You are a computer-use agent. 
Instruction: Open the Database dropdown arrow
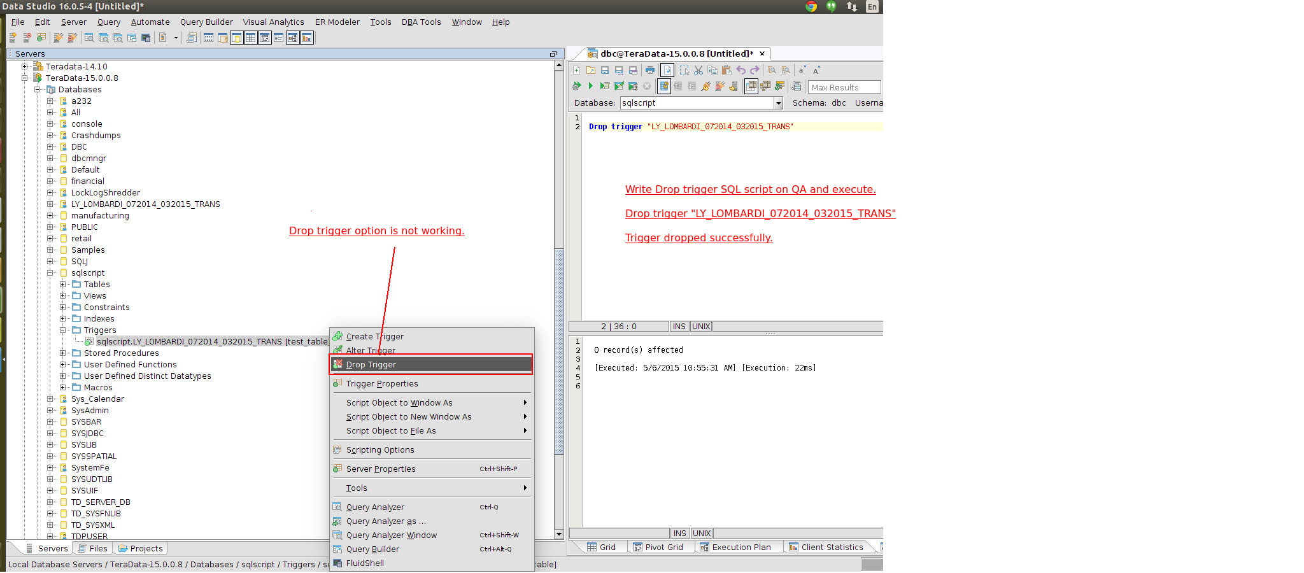[x=778, y=103]
